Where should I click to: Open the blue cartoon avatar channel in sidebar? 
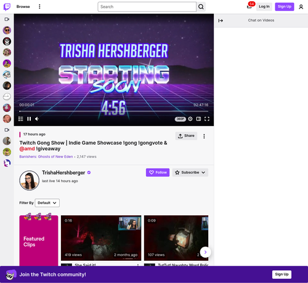(7, 74)
